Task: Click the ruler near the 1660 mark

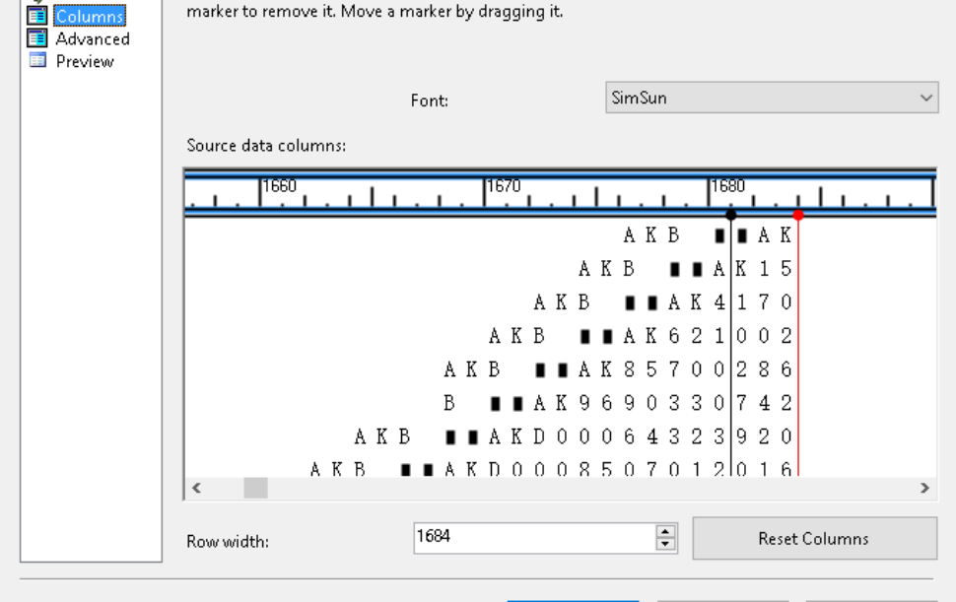Action: tap(264, 189)
